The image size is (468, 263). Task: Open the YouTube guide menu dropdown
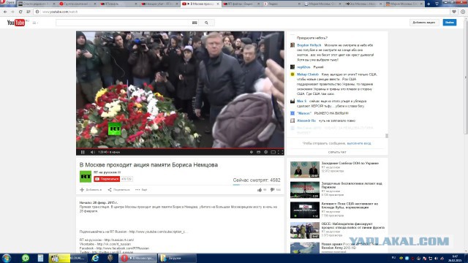click(x=35, y=23)
